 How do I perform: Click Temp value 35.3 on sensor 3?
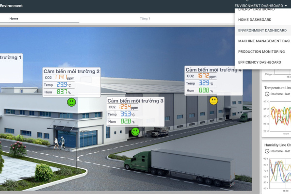coord(125,114)
